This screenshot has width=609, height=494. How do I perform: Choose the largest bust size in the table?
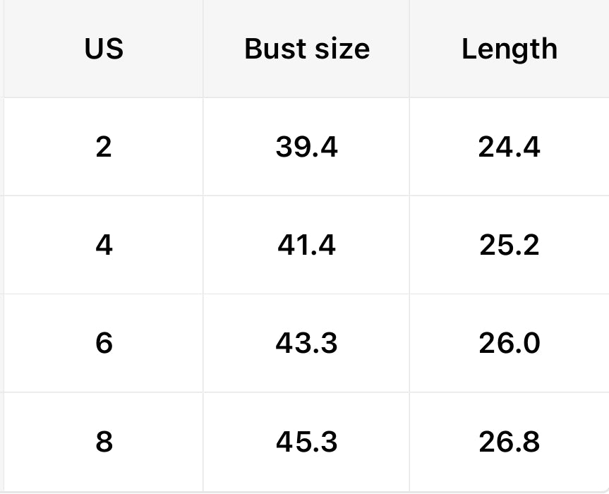tap(307, 442)
